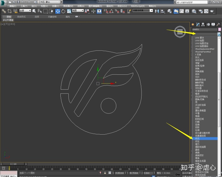
Task: Open the Rendered Frame Window icon
Action: pos(206,11)
